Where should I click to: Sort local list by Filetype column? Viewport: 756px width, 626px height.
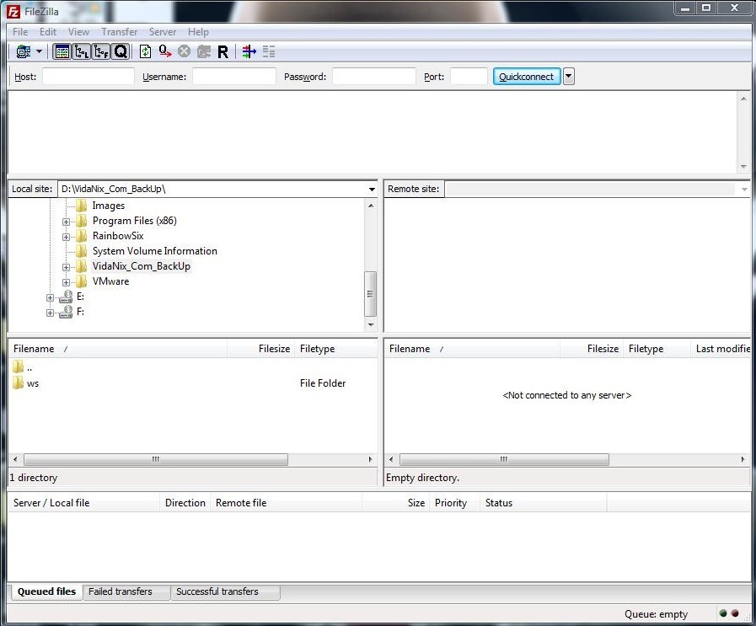pyautogui.click(x=336, y=349)
